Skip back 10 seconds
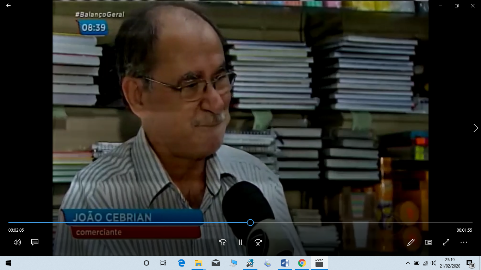 (223, 242)
